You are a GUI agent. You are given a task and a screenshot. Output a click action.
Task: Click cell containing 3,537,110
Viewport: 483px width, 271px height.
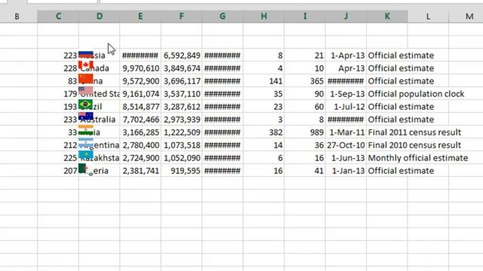click(181, 94)
